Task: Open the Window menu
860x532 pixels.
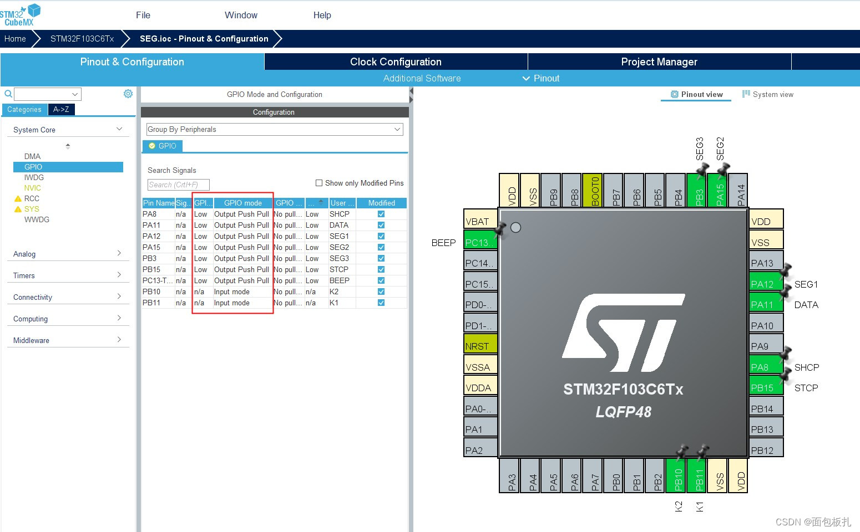Action: (x=241, y=15)
